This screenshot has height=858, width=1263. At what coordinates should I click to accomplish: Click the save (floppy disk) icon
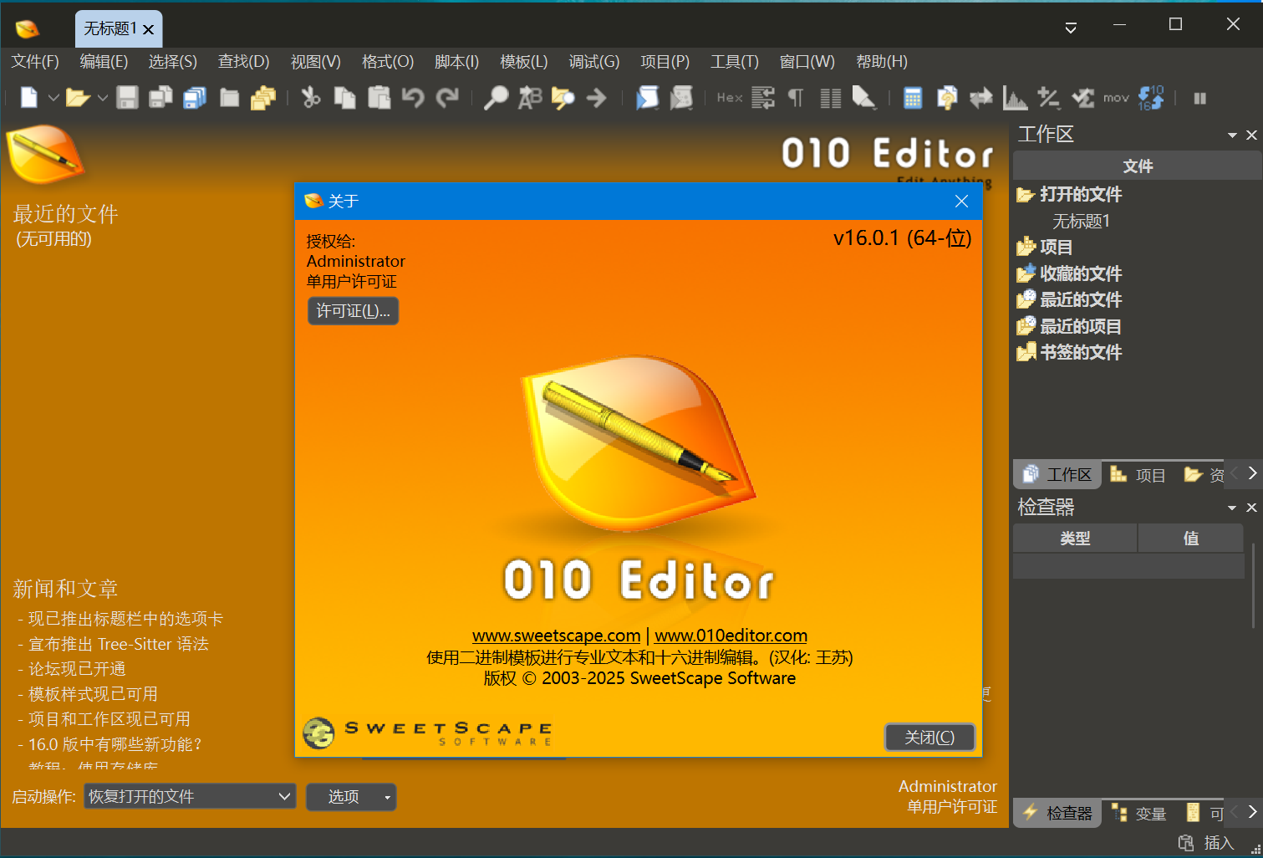coord(127,98)
